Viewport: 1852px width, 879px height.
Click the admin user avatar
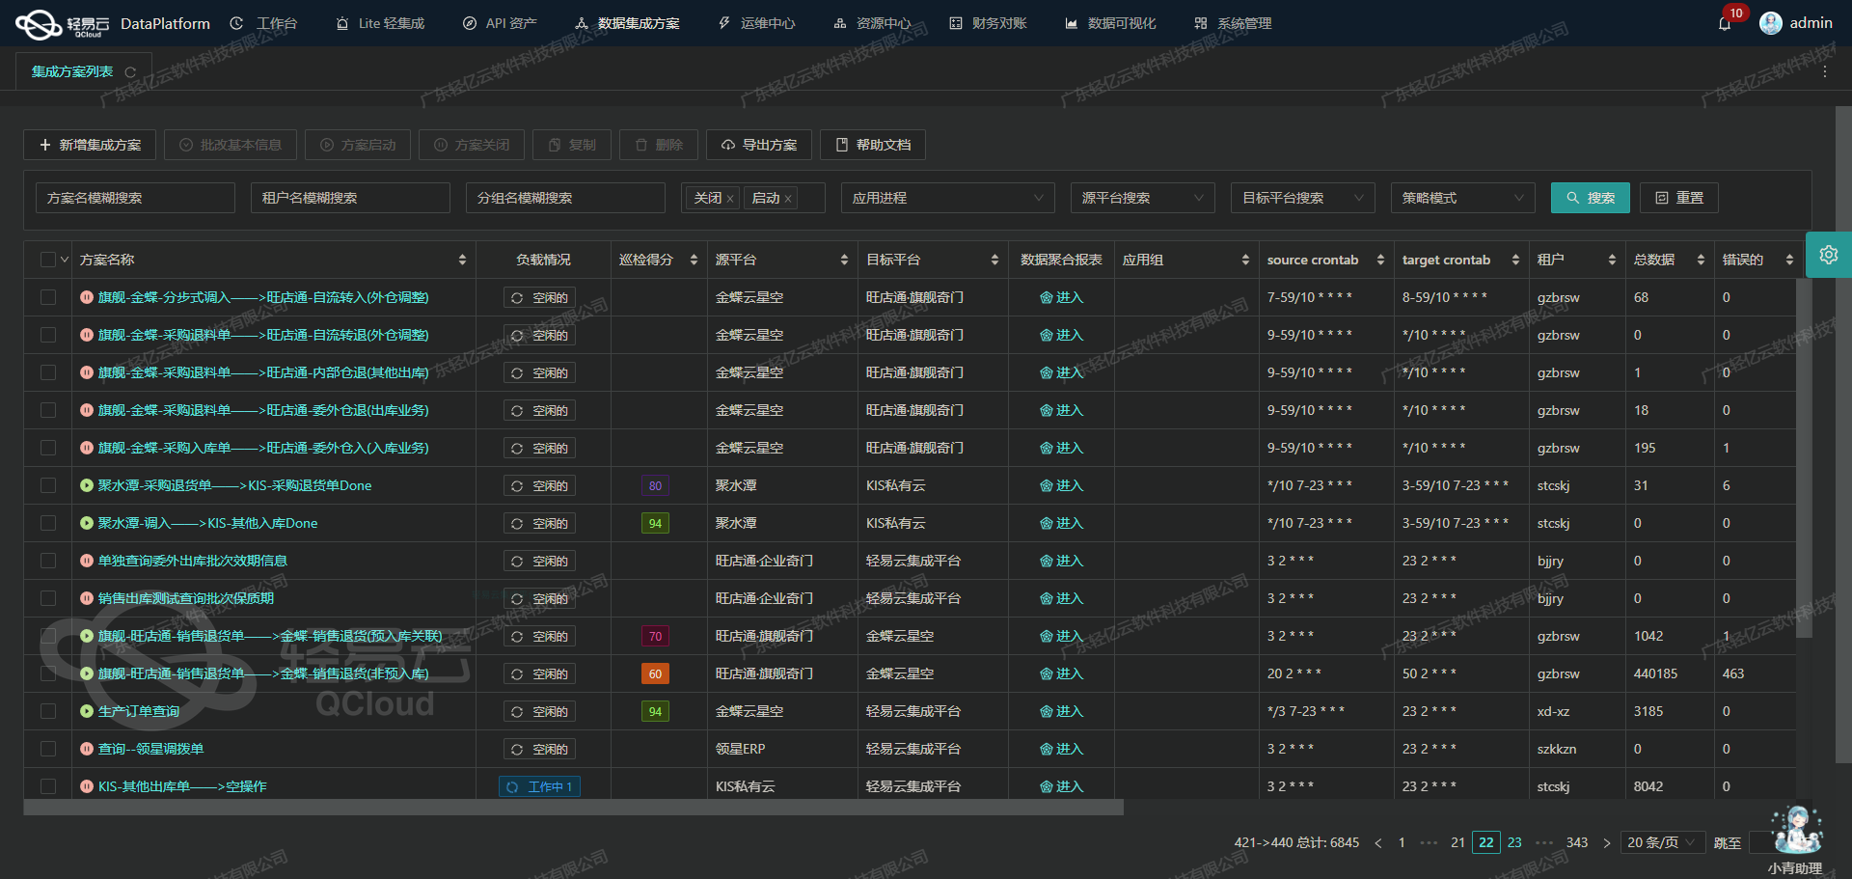(x=1770, y=23)
